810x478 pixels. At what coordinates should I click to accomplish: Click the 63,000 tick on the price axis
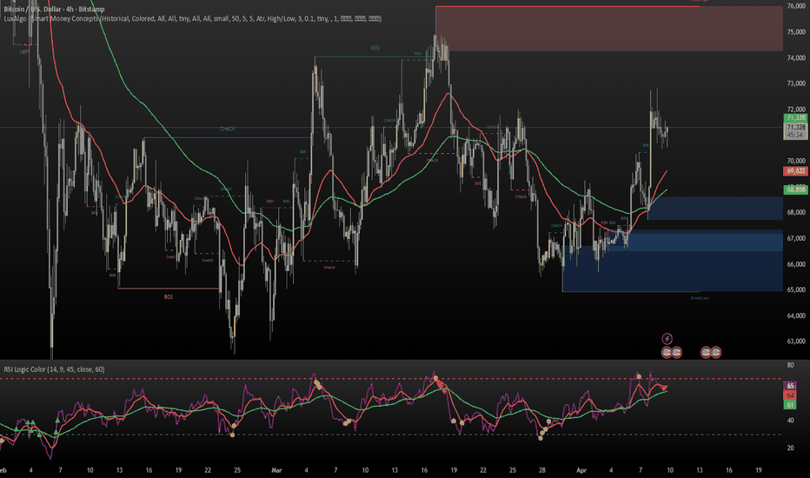coord(796,341)
